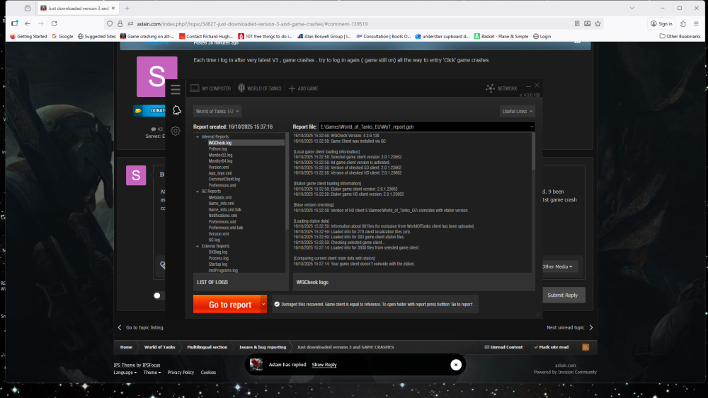Click Unread Content link
This screenshot has height=398, width=708.
tap(503, 347)
